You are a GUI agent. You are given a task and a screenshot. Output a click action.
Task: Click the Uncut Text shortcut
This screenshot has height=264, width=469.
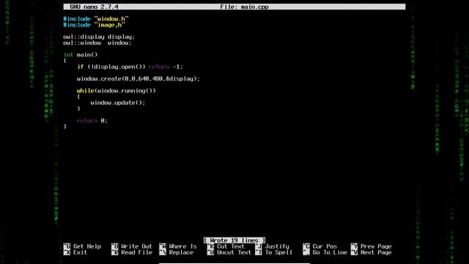229,252
